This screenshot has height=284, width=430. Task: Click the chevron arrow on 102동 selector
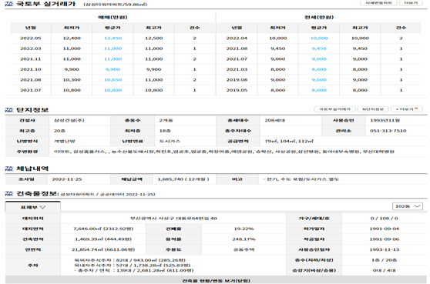click(x=417, y=206)
